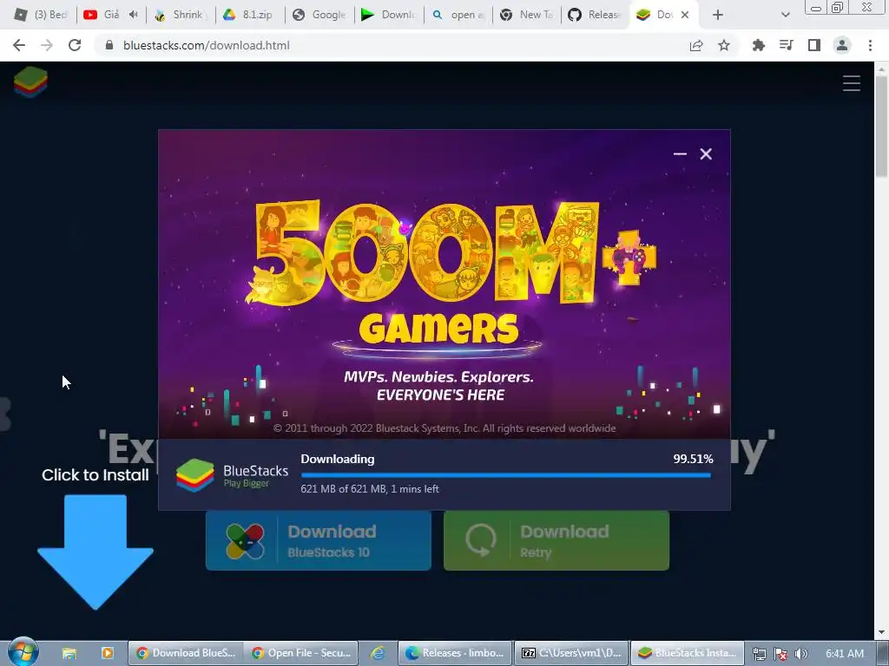
Task: Click the Action Center flag tray icon
Action: pyautogui.click(x=780, y=654)
